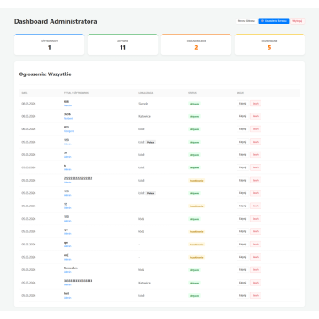Screen dimensions: 319x319
Task: Edit the zzzzzzzzzzzzzzzz listing
Action: pyautogui.click(x=243, y=180)
